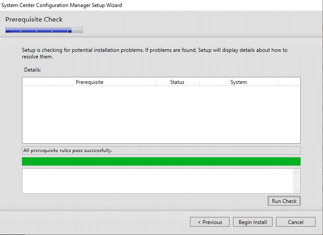Sort by the Prerequisite column header
323x235 pixels.
[x=89, y=82]
